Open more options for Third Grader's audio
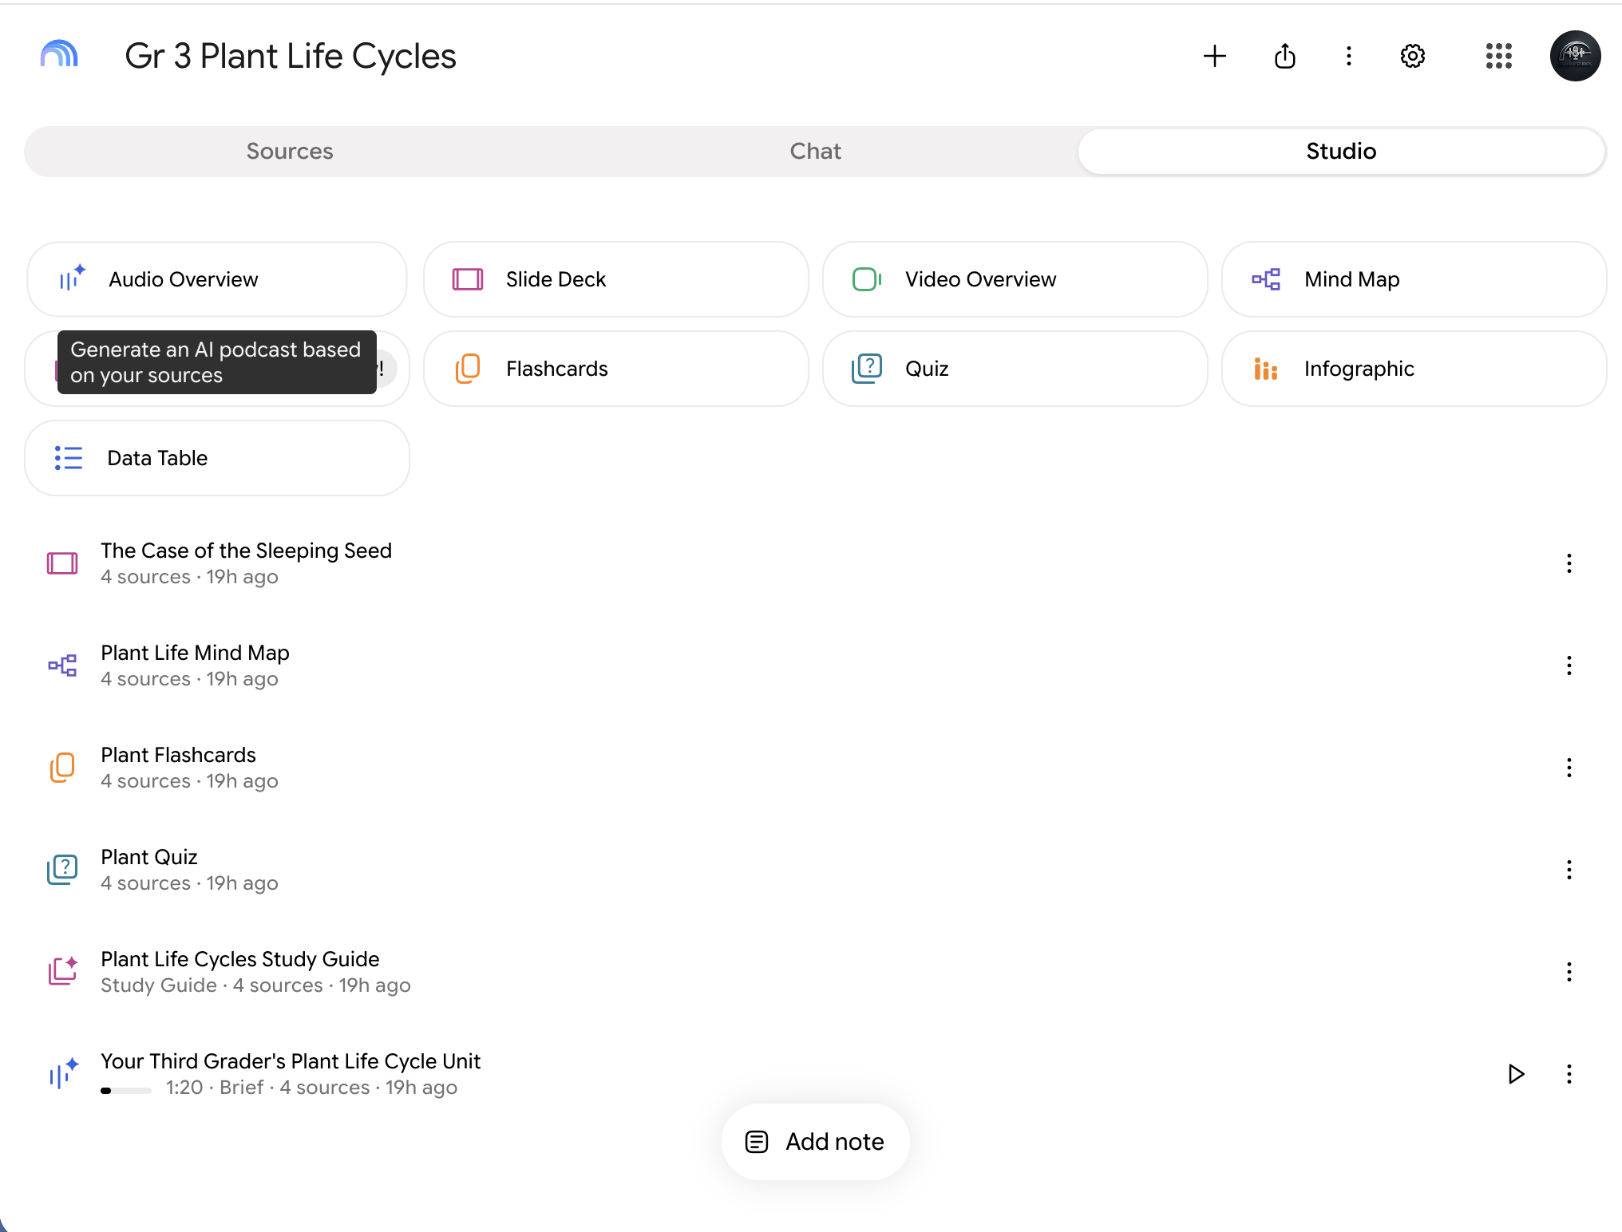The width and height of the screenshot is (1622, 1232). [1569, 1074]
